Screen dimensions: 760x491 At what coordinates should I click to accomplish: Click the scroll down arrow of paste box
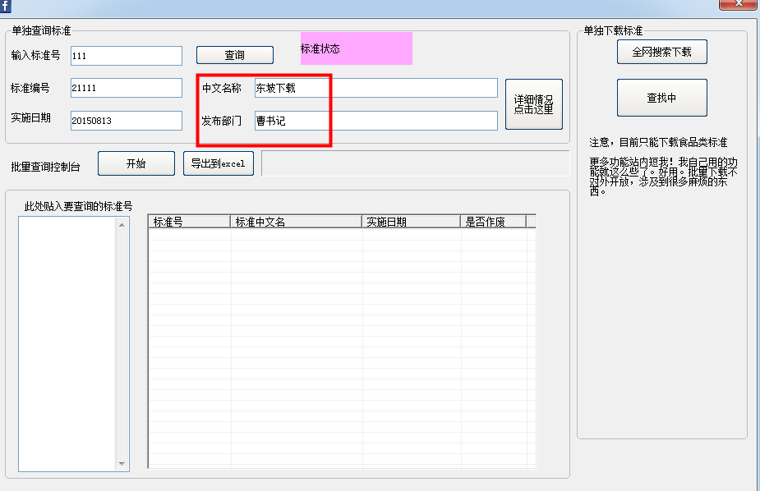(x=122, y=464)
